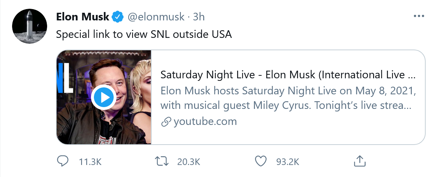Click the 20.3K retweet count
This screenshot has height=177, width=437.
[189, 161]
